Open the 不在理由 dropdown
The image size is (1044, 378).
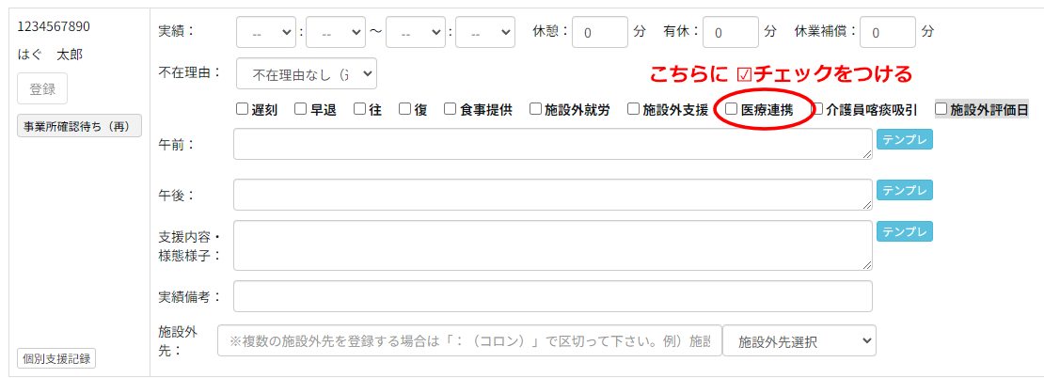(x=306, y=73)
